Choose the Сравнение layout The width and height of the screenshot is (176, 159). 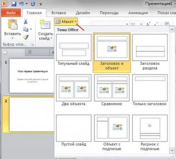coord(112,90)
